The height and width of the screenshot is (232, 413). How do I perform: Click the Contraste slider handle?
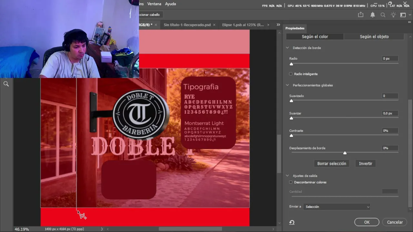coord(291,136)
